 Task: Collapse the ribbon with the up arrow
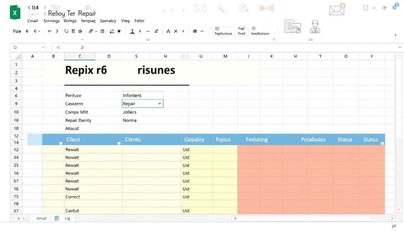point(395,35)
